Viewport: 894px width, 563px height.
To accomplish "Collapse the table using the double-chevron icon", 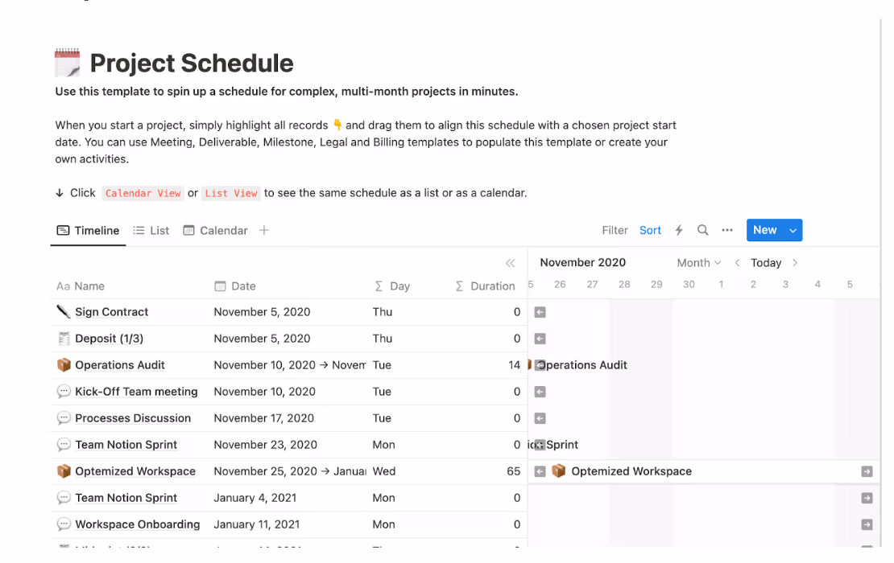I will pyautogui.click(x=510, y=263).
